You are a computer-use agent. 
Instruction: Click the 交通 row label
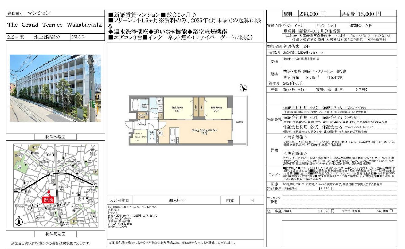point(274,62)
